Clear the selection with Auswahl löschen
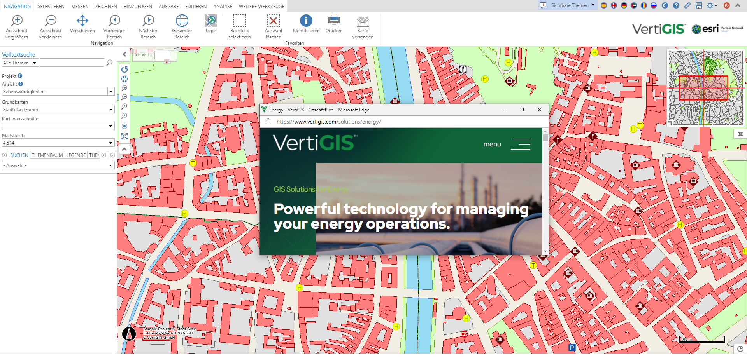The height and width of the screenshot is (364, 747). pos(273,26)
